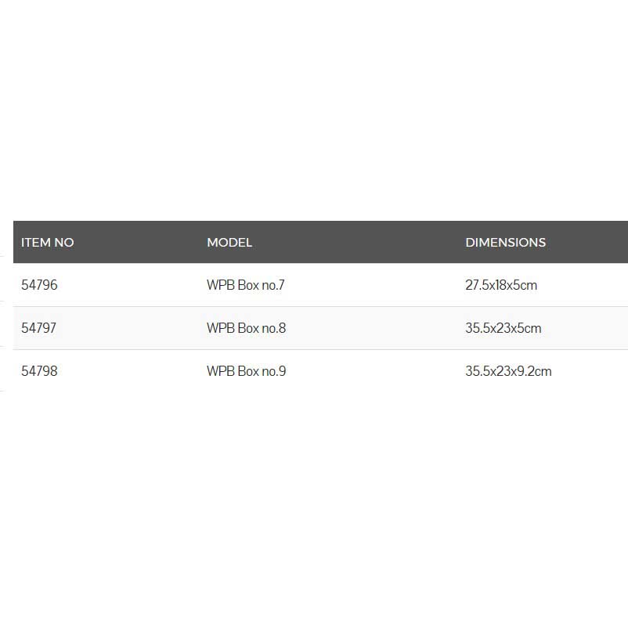Click the blank white area below the table
This screenshot has height=628, width=628.
point(313,509)
